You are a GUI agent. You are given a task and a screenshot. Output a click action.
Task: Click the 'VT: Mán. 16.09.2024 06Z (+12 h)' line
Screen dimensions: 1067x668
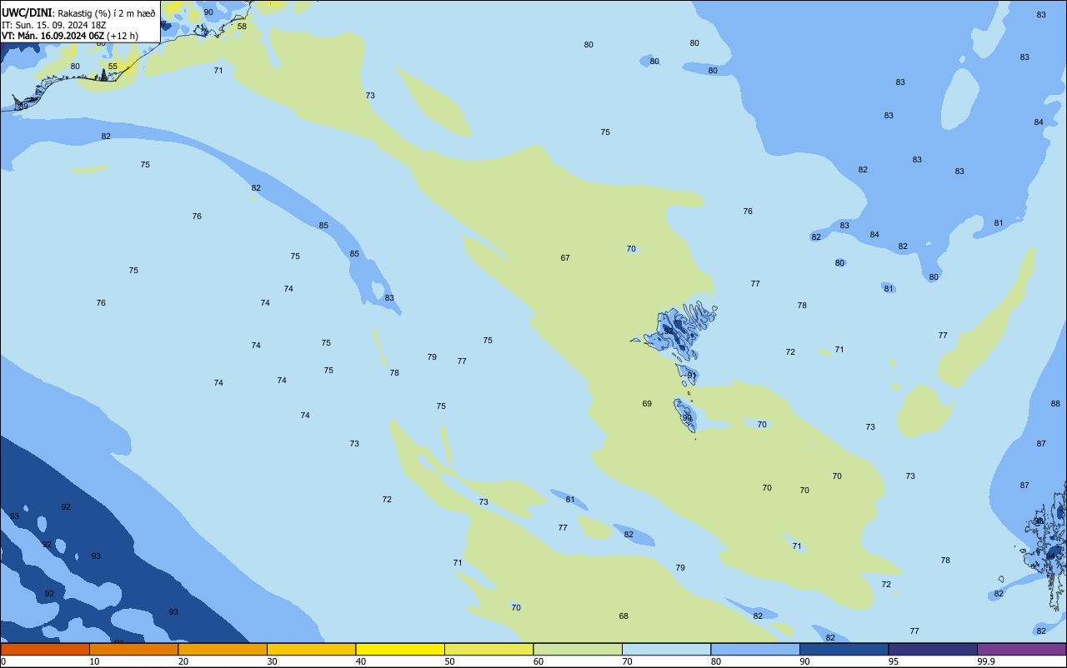coord(70,36)
